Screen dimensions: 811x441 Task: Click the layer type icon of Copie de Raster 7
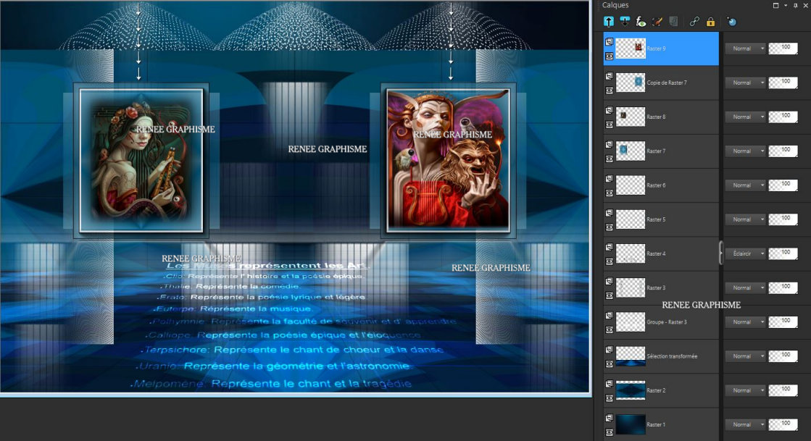pos(610,76)
